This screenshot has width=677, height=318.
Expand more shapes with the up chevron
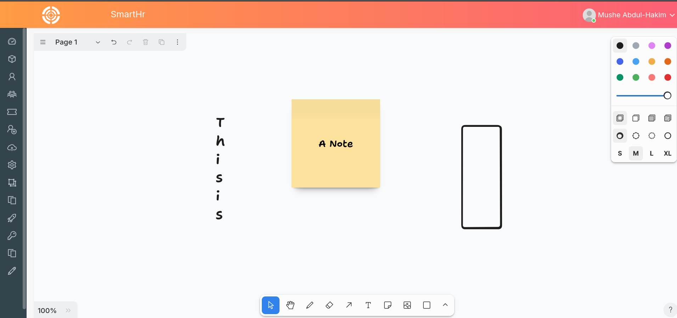pyautogui.click(x=445, y=305)
